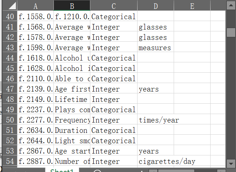
Task: Click the select-all corner triangle
Action: pos(12,6)
